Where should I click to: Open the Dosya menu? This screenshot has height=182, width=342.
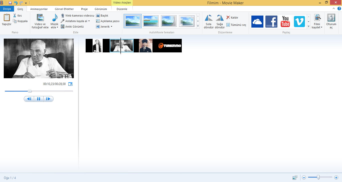pos(7,9)
